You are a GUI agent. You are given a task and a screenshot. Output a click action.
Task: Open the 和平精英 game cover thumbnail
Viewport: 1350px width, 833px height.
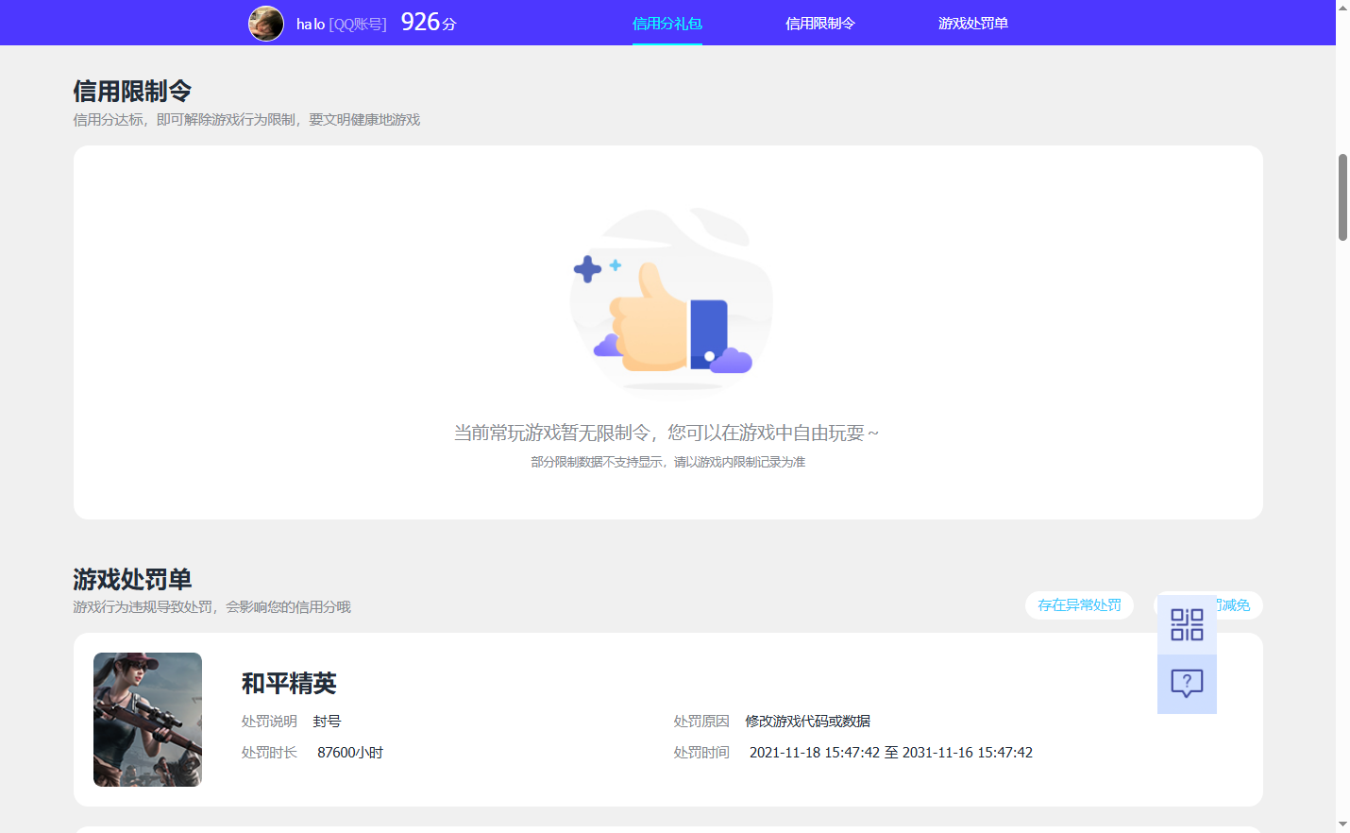tap(147, 720)
